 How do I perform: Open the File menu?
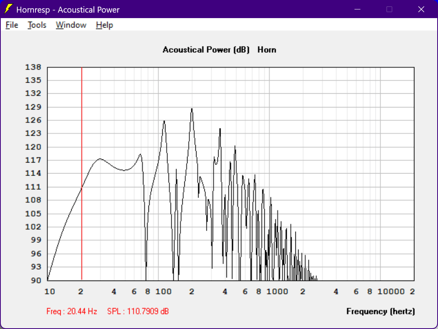pos(12,25)
